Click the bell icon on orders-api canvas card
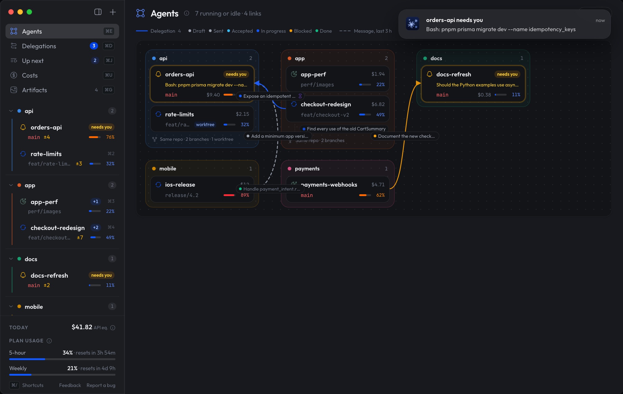The width and height of the screenshot is (623, 394). pyautogui.click(x=158, y=74)
